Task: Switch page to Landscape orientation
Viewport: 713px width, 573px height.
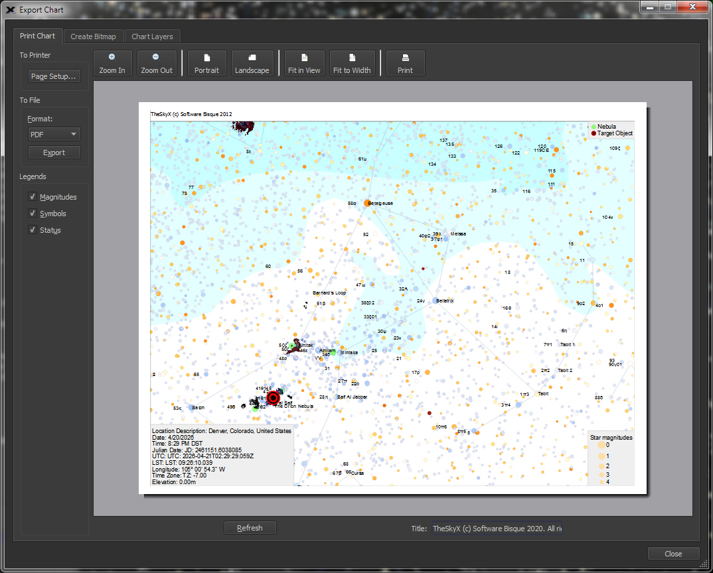Action: coord(252,63)
